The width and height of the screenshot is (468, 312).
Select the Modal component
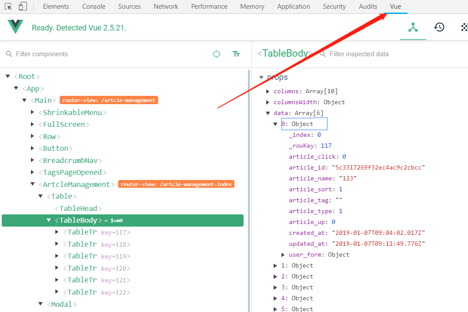[61, 304]
